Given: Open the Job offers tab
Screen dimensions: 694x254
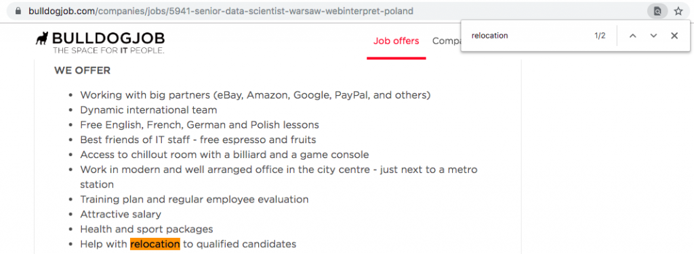Looking at the screenshot, I should [396, 41].
